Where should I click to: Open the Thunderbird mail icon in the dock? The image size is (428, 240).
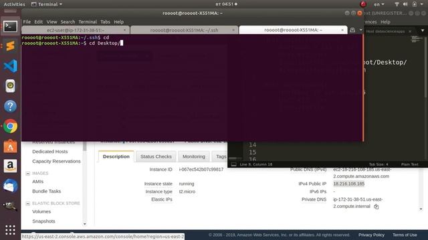(10, 186)
